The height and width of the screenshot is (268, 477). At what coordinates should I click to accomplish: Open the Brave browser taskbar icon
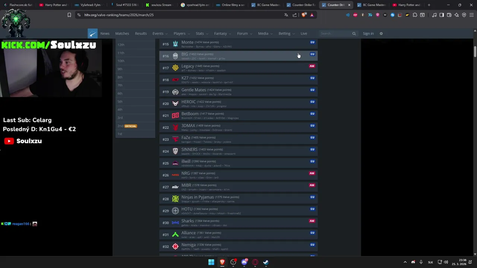point(222,262)
